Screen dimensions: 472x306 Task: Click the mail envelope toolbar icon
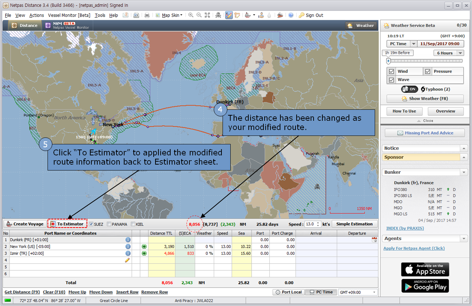(x=126, y=15)
